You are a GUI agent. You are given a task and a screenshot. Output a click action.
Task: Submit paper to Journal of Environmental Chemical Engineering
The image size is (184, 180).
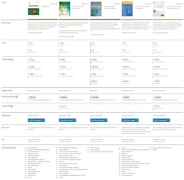tap(161, 120)
